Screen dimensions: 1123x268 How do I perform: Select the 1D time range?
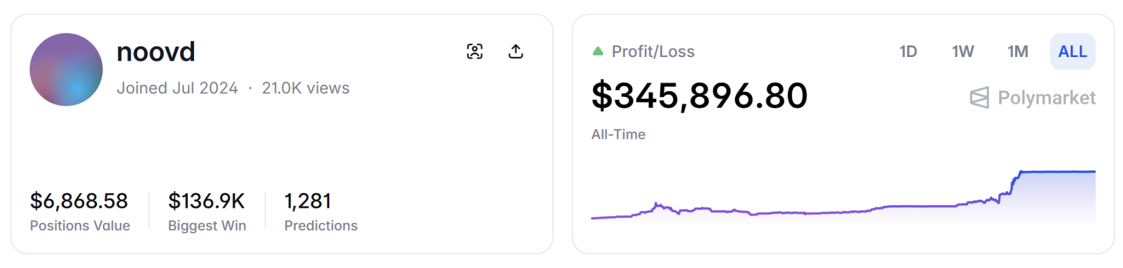908,51
